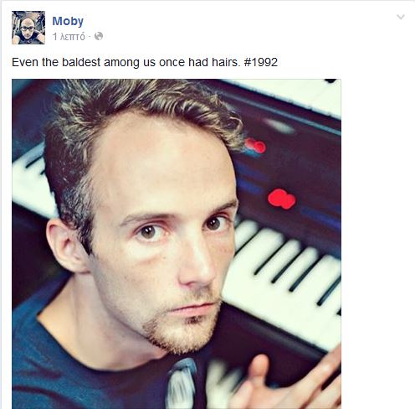Select the post time label next to globe
Viewport: 415px width, 409px height.
[69, 37]
